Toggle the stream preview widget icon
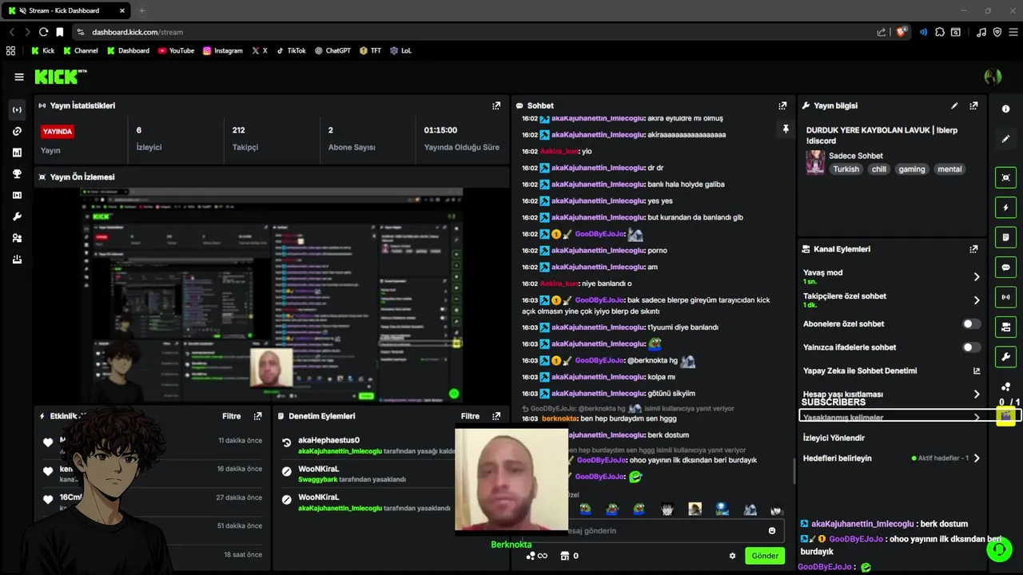This screenshot has height=575, width=1023. (1005, 177)
